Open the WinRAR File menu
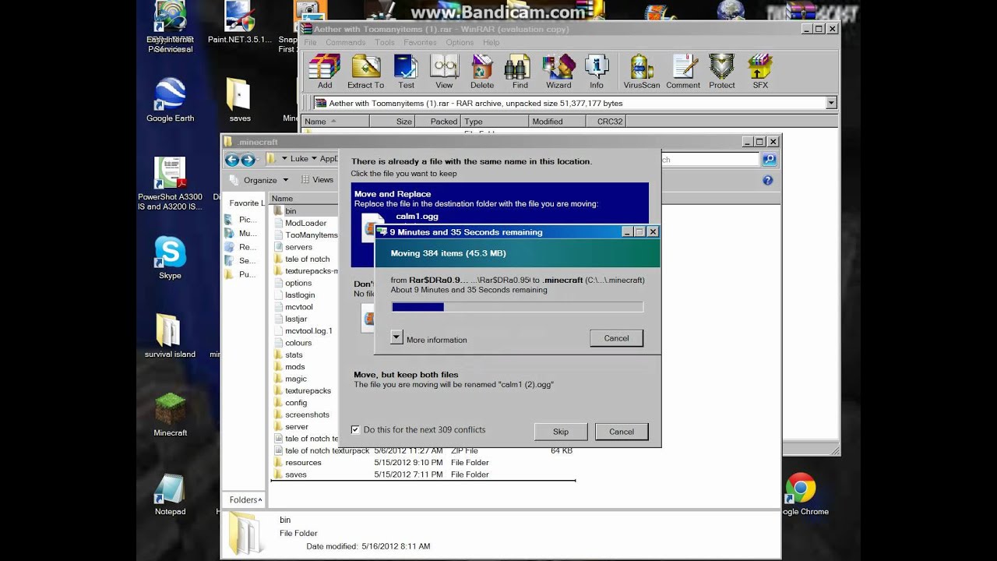 click(x=311, y=42)
